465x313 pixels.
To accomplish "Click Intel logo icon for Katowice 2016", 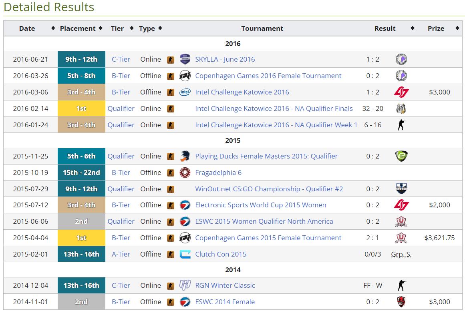I will (x=185, y=92).
